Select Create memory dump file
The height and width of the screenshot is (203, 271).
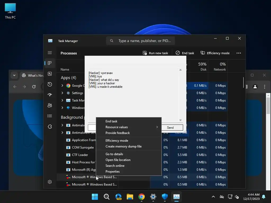click(129, 146)
